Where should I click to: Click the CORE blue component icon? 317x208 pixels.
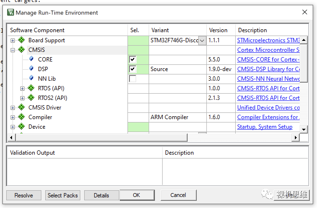[x=31, y=59]
